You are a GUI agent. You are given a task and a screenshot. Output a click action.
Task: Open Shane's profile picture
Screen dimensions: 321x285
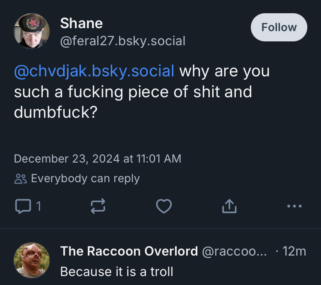coord(32,31)
